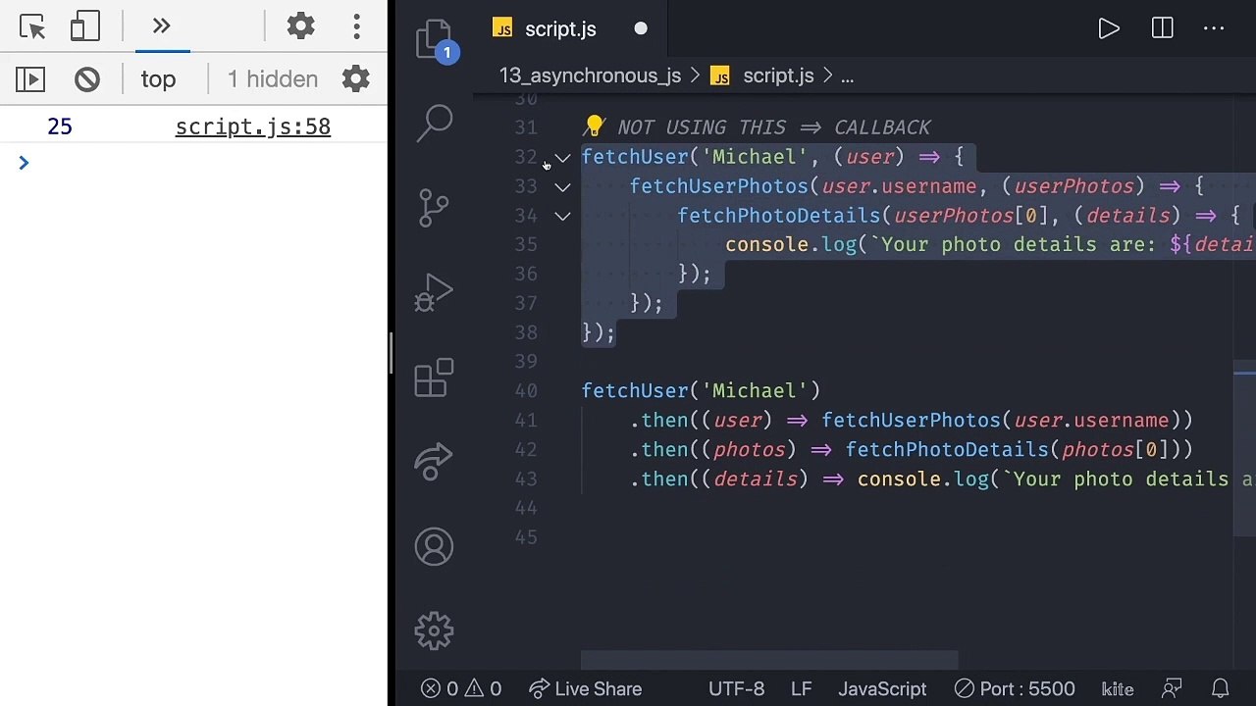Open the Accounts menu
The width and height of the screenshot is (1256, 706).
click(x=434, y=546)
